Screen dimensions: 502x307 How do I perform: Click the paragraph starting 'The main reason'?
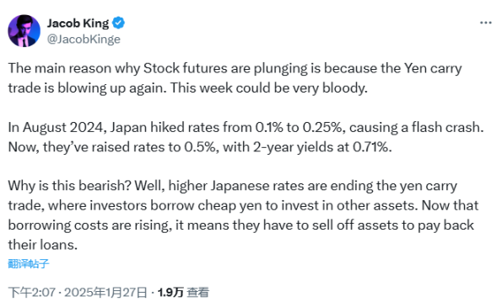[235, 78]
